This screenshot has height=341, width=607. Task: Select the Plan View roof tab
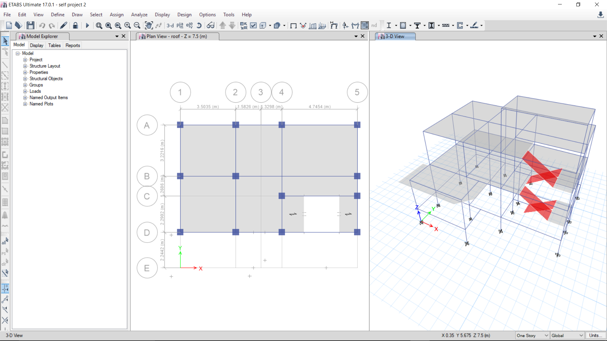pyautogui.click(x=177, y=36)
